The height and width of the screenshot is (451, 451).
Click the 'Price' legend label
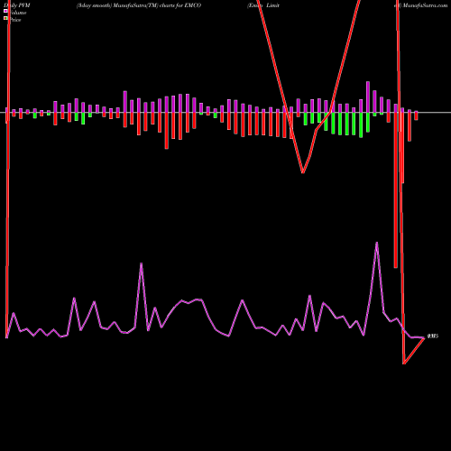[15, 20]
